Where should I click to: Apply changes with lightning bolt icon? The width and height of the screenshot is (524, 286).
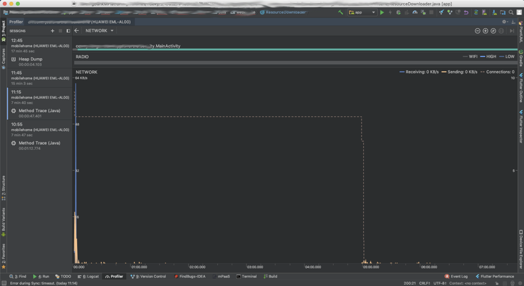[x=390, y=12]
